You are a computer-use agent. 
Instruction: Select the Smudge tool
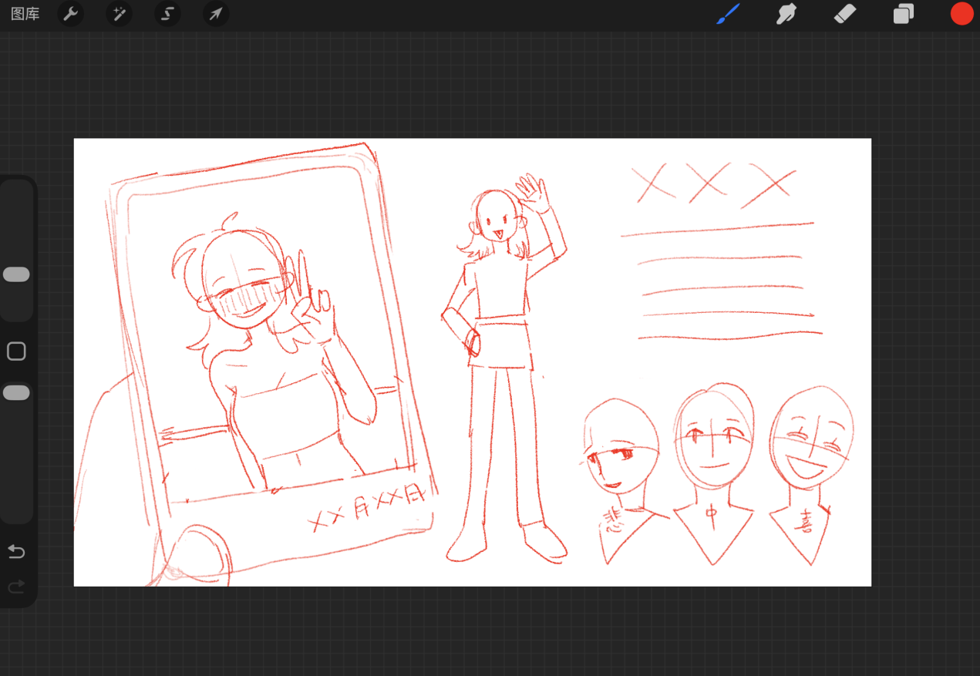[x=786, y=14]
